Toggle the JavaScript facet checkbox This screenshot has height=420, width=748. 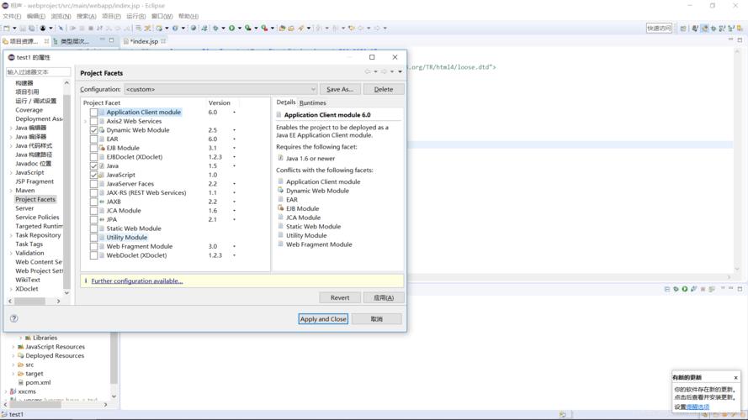pyautogui.click(x=93, y=175)
